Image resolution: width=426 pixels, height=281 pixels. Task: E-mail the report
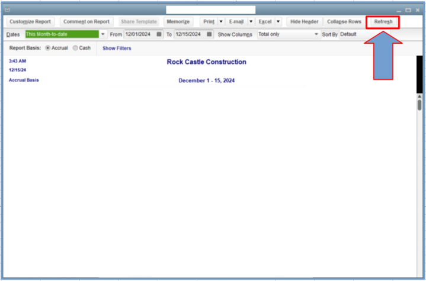tap(236, 21)
